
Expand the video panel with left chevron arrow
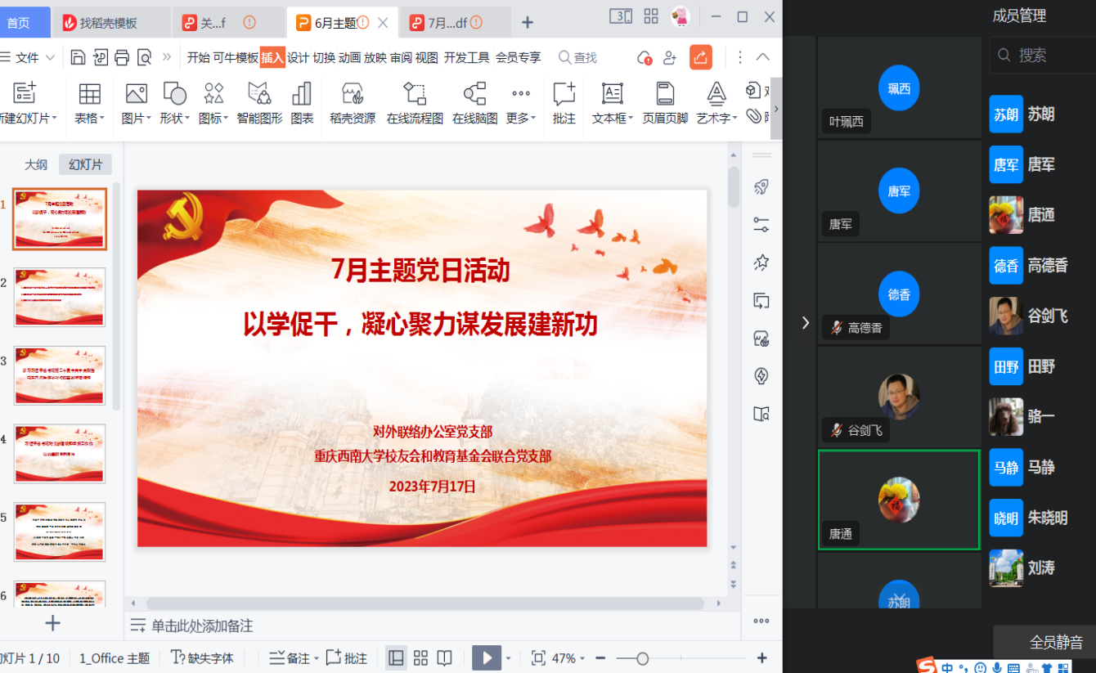[x=806, y=323]
